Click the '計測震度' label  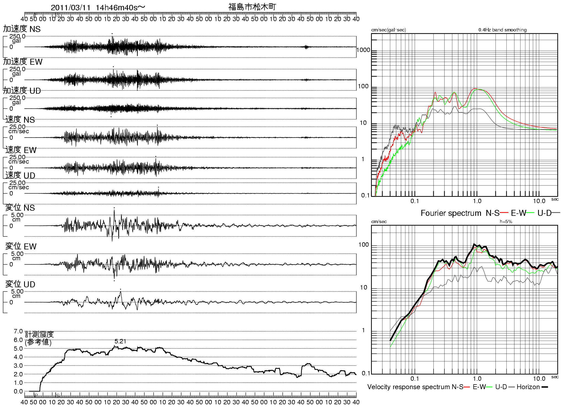(40, 334)
